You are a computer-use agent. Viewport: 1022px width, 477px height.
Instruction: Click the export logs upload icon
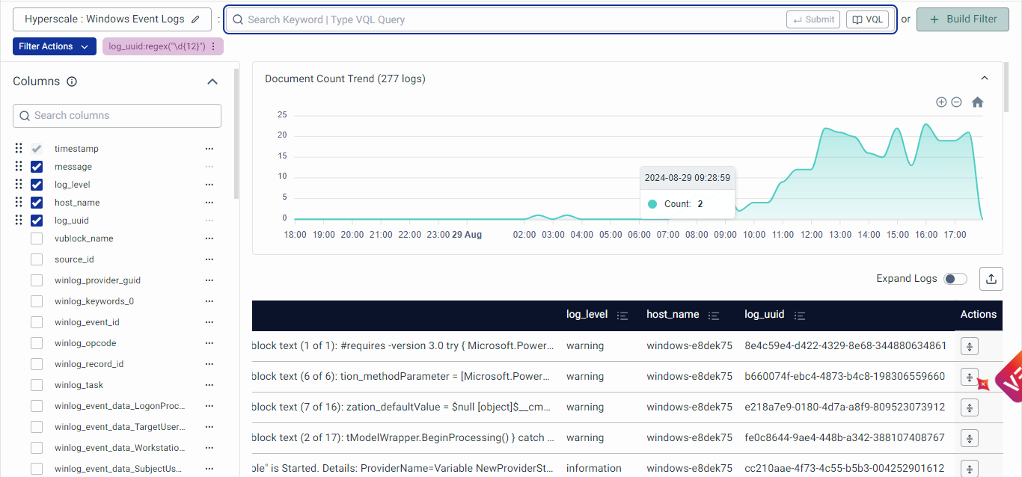(x=991, y=279)
